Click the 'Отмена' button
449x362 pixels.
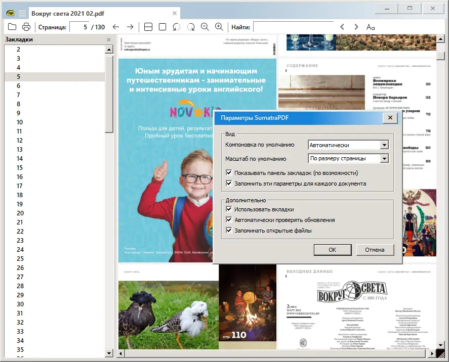pos(375,250)
